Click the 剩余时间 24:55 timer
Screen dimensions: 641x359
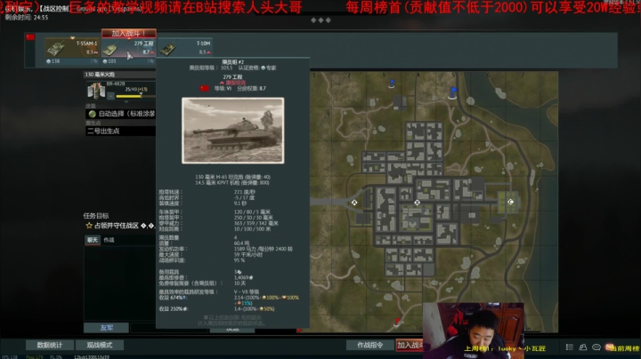pyautogui.click(x=27, y=18)
